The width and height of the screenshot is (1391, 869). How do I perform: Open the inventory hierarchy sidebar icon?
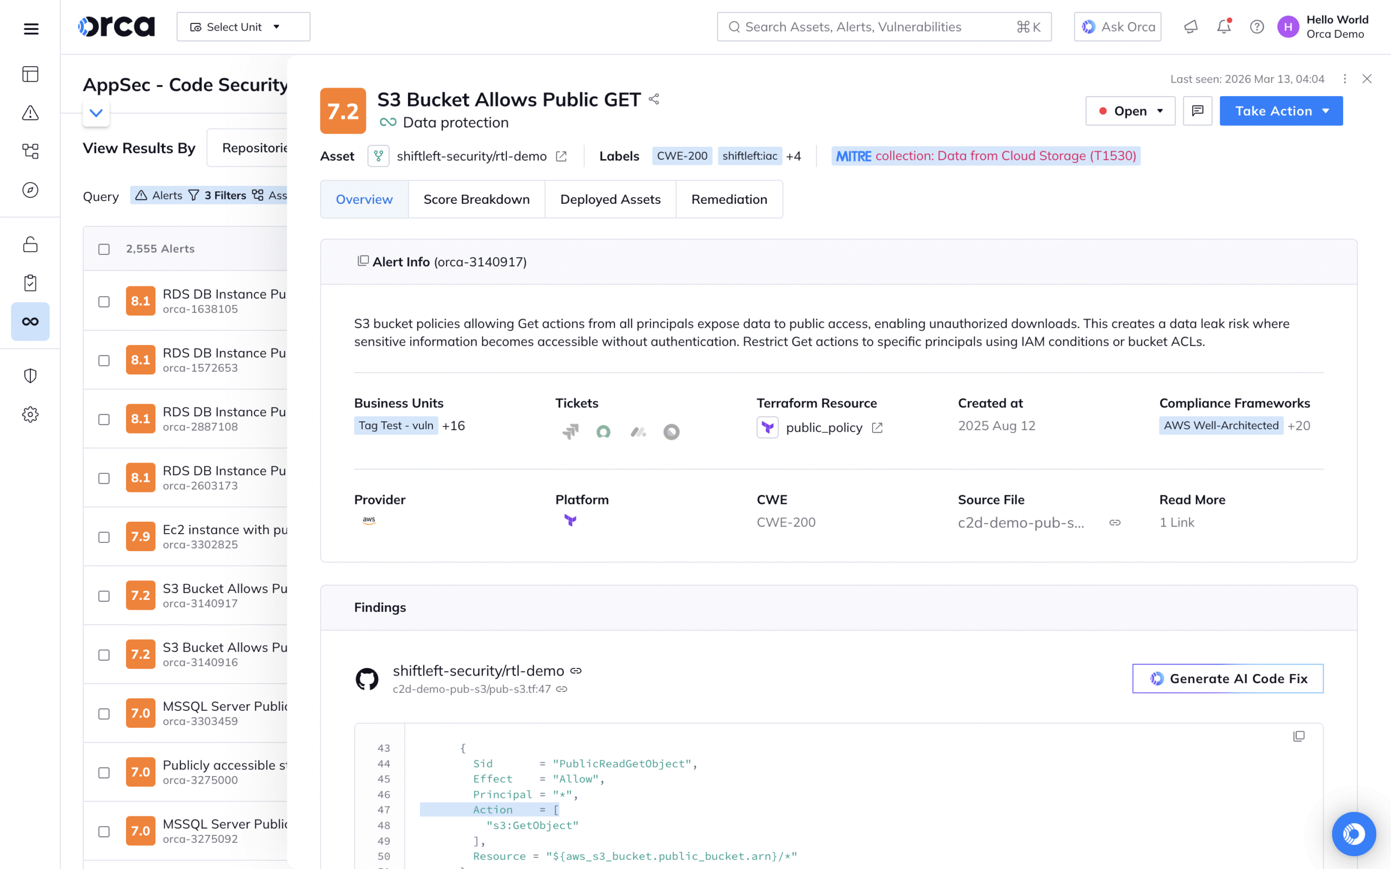[x=30, y=151]
